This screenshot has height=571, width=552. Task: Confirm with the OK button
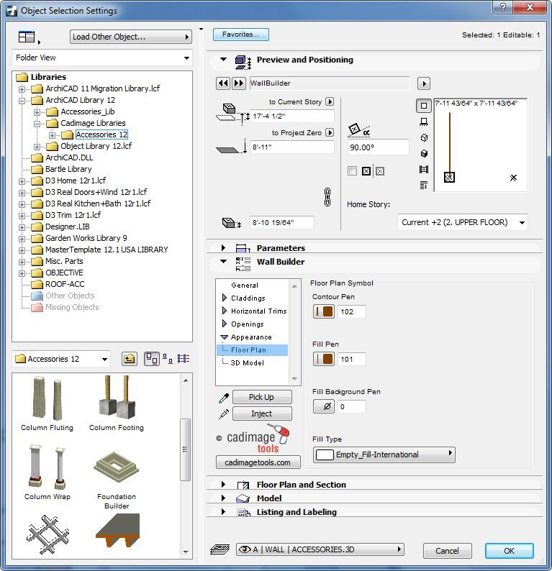[509, 551]
